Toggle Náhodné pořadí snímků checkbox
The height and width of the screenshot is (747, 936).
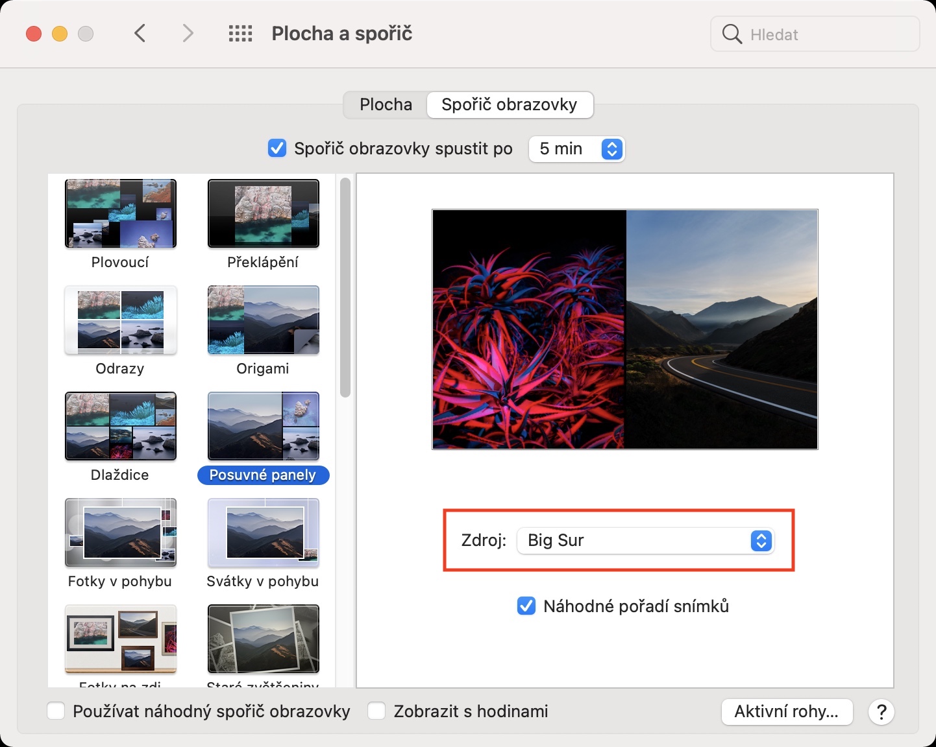pyautogui.click(x=526, y=606)
